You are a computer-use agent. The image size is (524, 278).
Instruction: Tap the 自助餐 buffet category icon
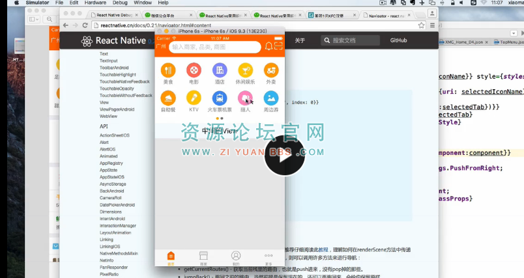(x=168, y=98)
